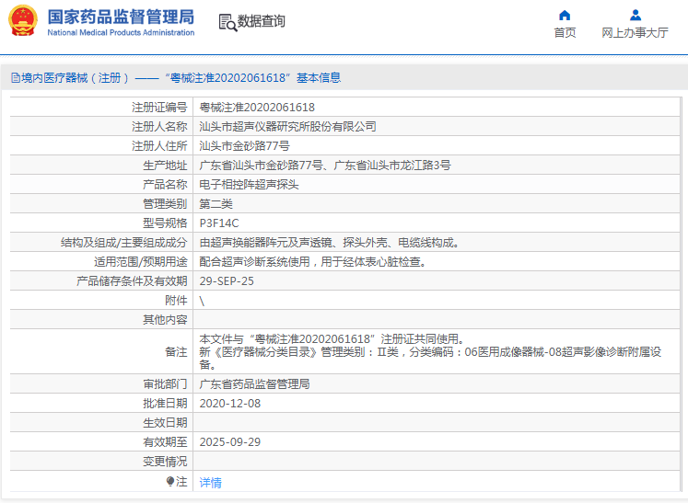
Task: Click the 数据查询 title text
Action: pos(262,21)
